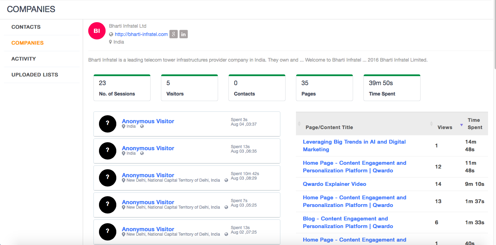Open Anonymous Visitor who spent 7s

tap(148, 202)
